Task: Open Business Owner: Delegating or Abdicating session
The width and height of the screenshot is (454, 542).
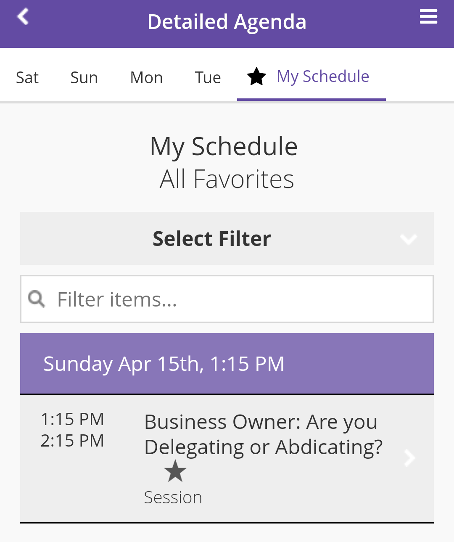Action: 263,434
